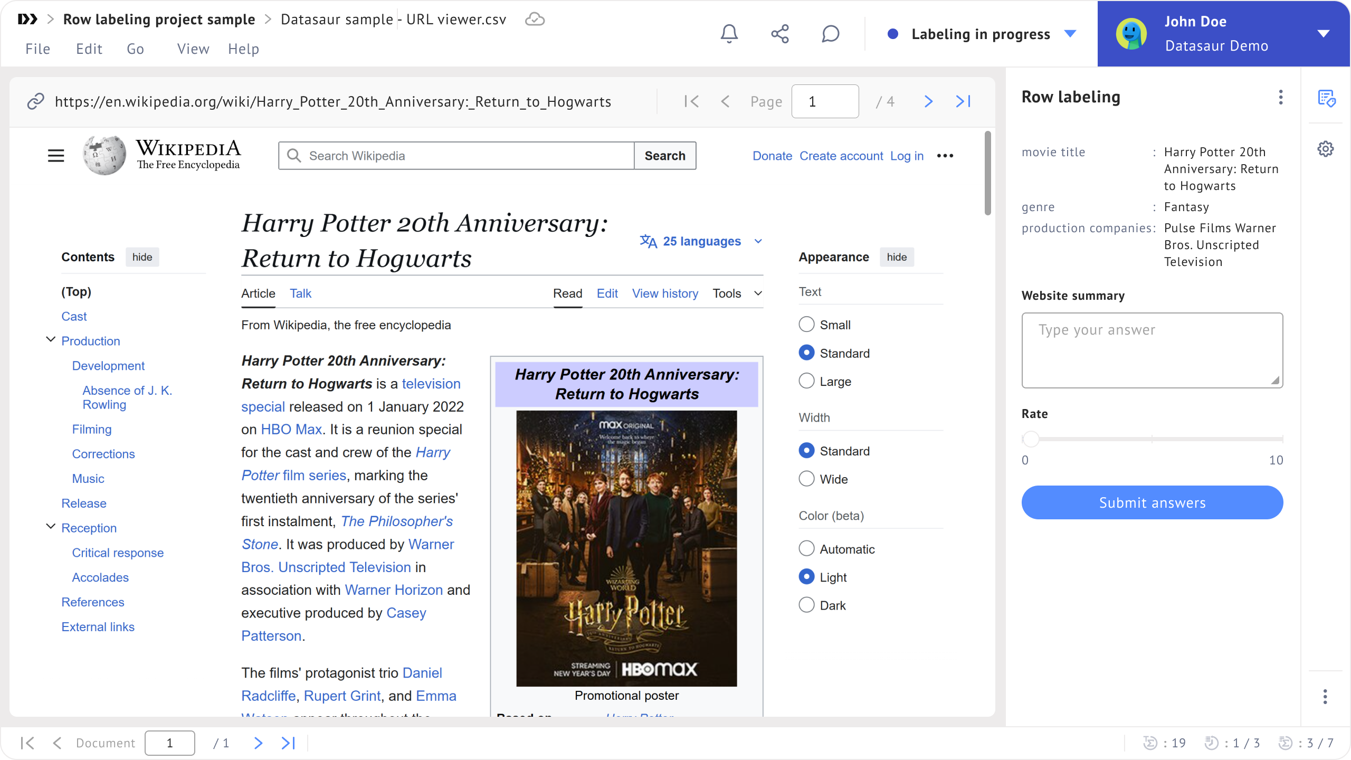The image size is (1351, 760).
Task: Select the Large text size radio
Action: click(806, 381)
